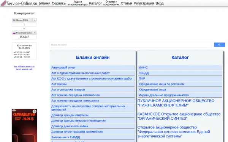Open the Статьи menu item
This screenshot has width=228, height=142.
coord(127,3)
